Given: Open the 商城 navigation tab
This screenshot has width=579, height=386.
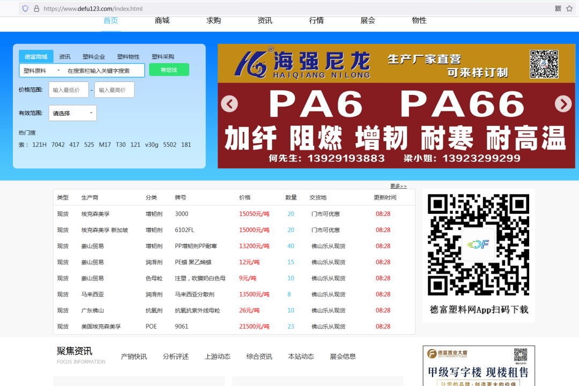Looking at the screenshot, I should pos(162,20).
